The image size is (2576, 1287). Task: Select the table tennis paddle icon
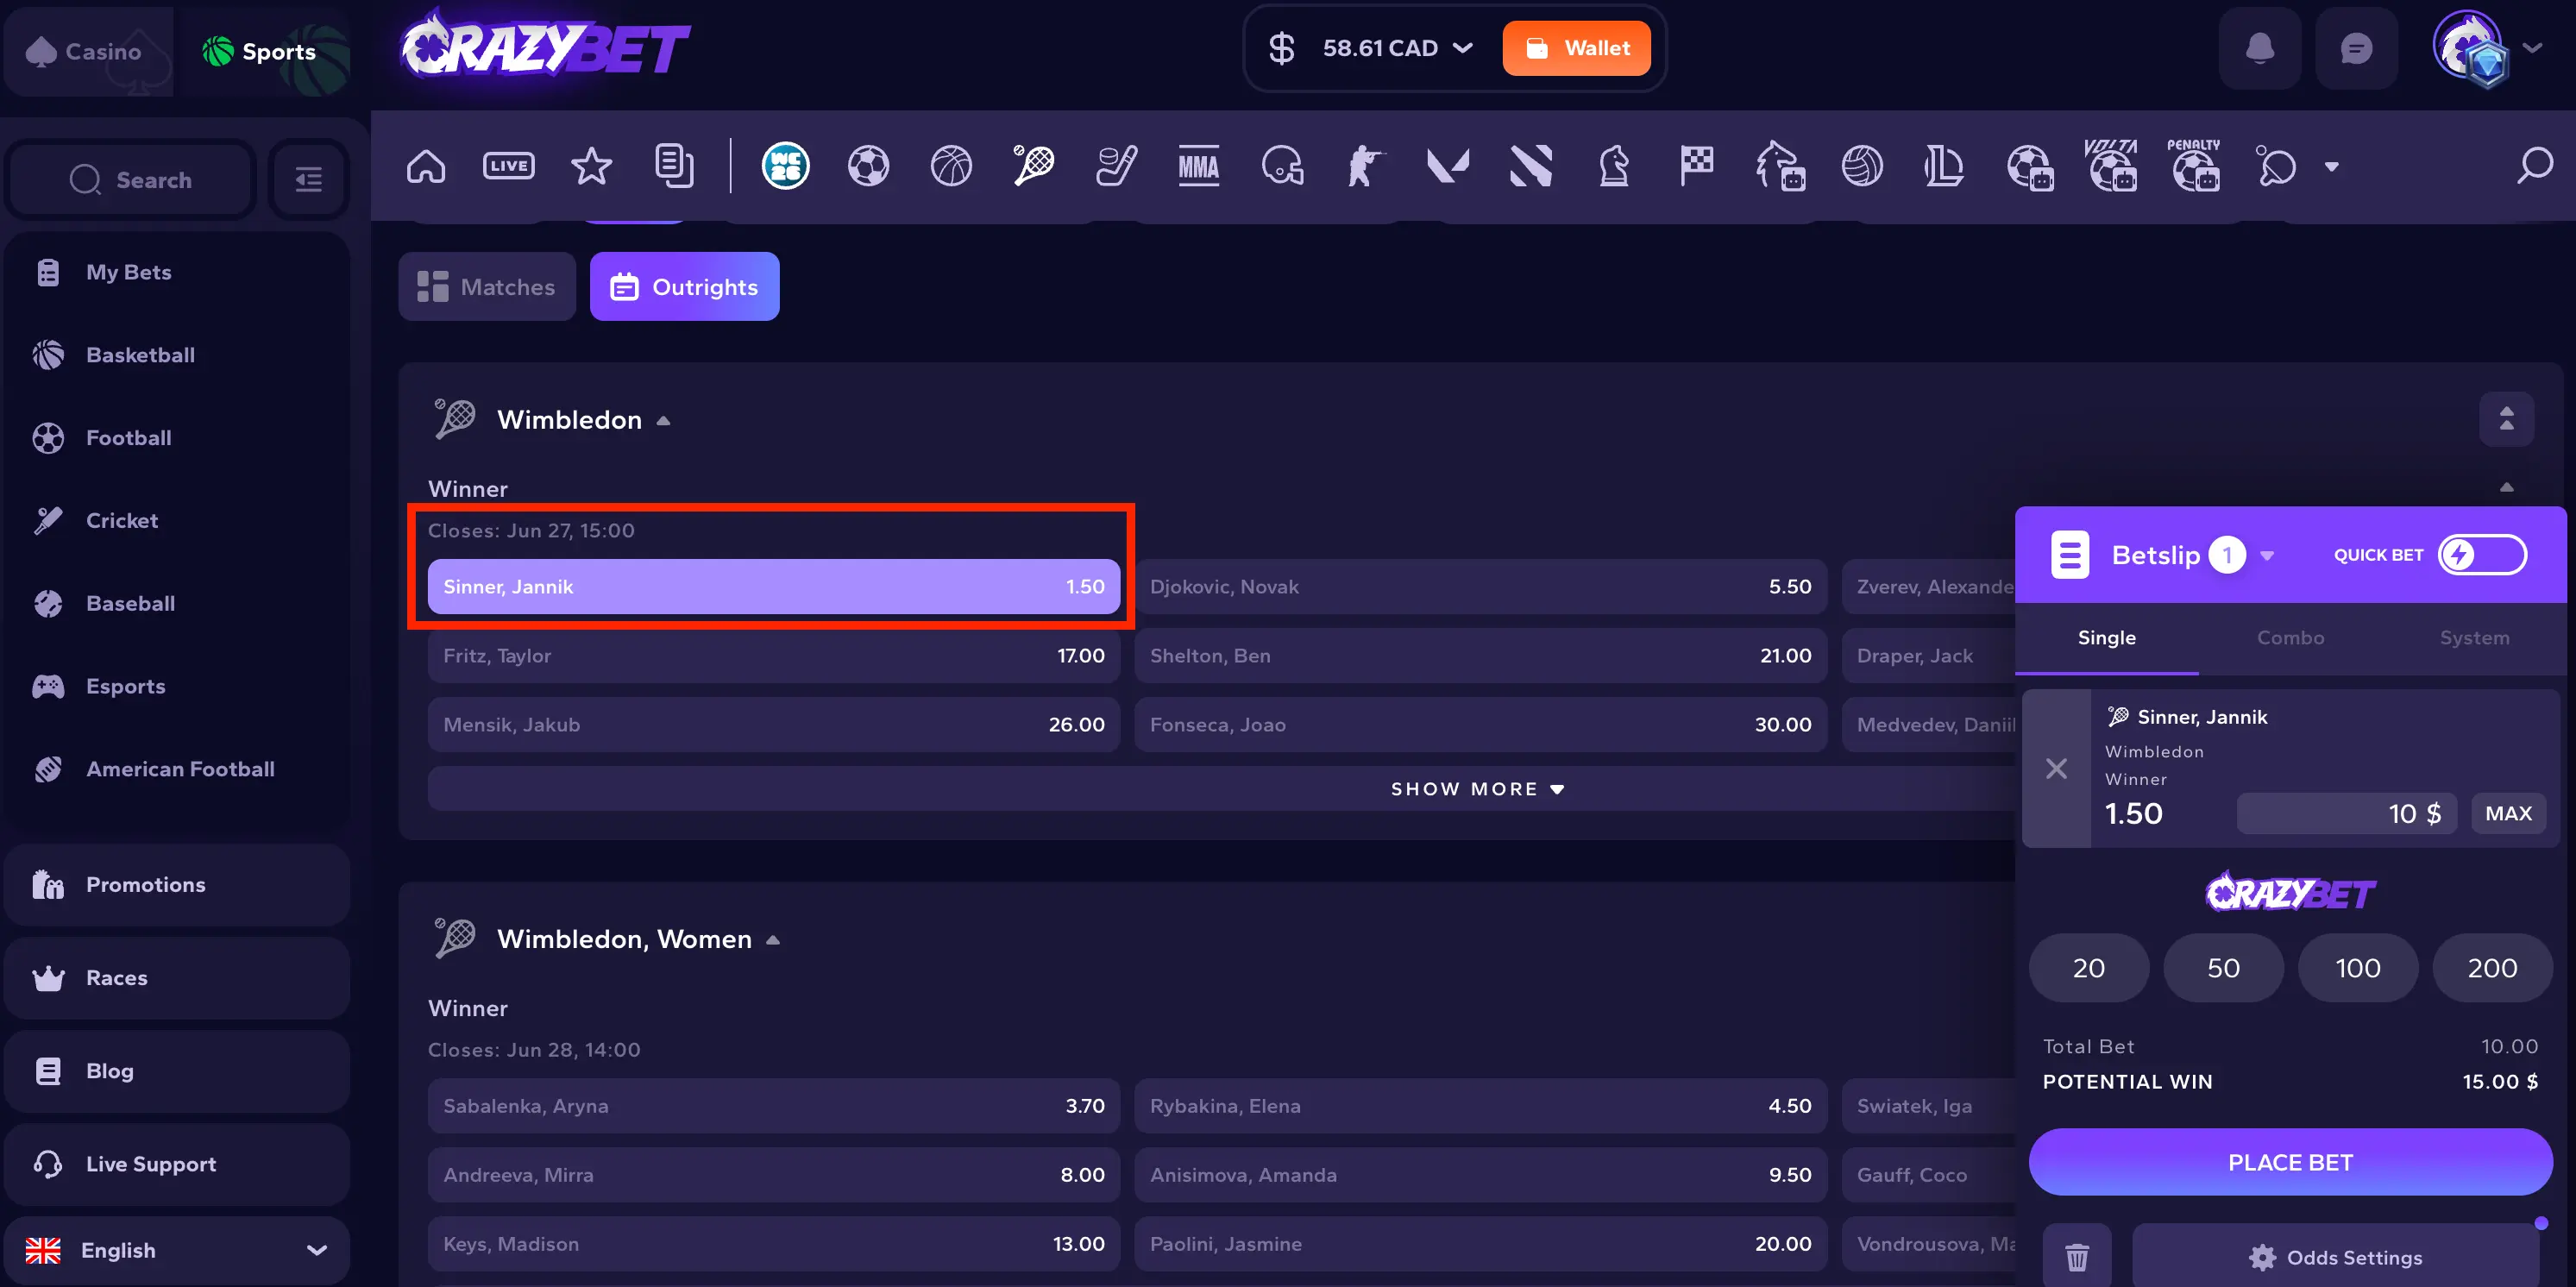[x=2277, y=166]
